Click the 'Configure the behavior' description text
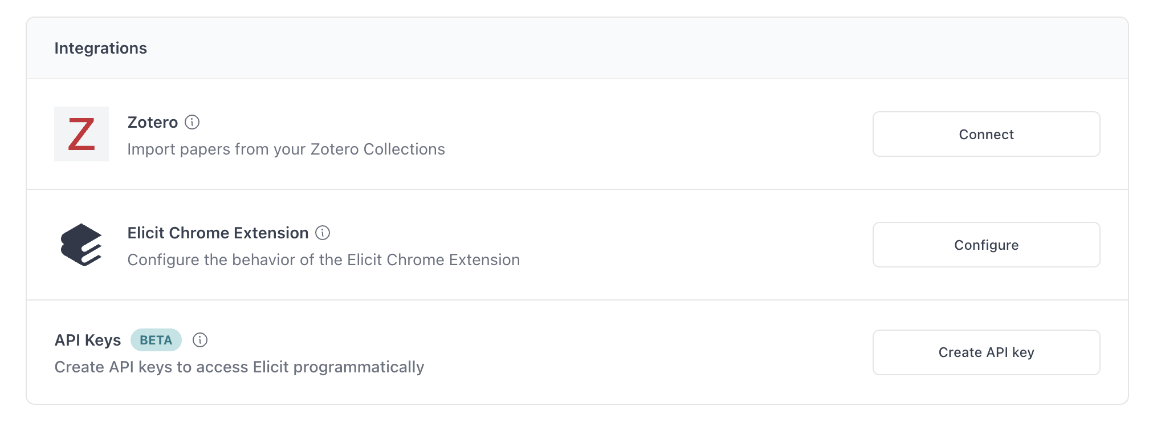Viewport: 1157px width, 422px height. (x=324, y=259)
